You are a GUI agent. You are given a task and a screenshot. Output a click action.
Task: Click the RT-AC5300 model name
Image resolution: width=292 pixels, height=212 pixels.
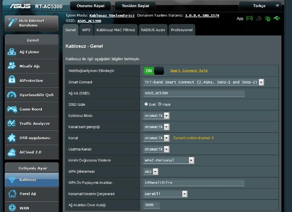[x=49, y=6]
